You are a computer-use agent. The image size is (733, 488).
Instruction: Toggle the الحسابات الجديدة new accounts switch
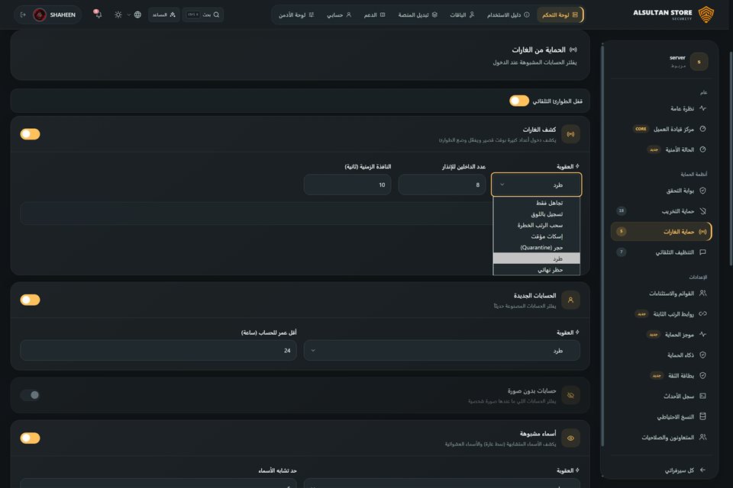pyautogui.click(x=30, y=300)
